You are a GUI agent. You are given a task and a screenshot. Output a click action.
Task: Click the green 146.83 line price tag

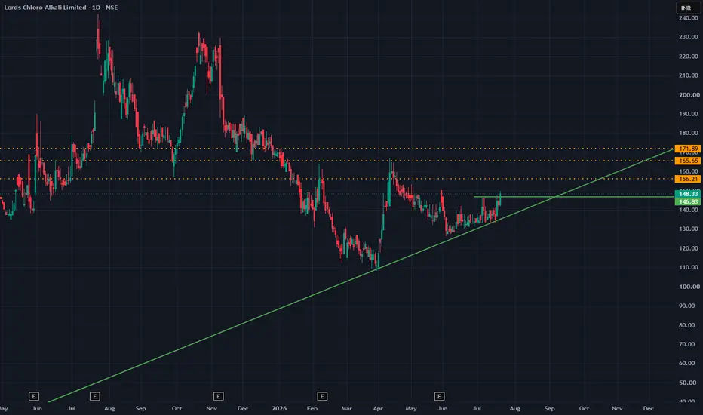point(688,202)
